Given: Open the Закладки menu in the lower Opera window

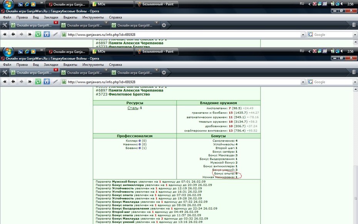Looking at the screenshot, I should coord(51,65).
